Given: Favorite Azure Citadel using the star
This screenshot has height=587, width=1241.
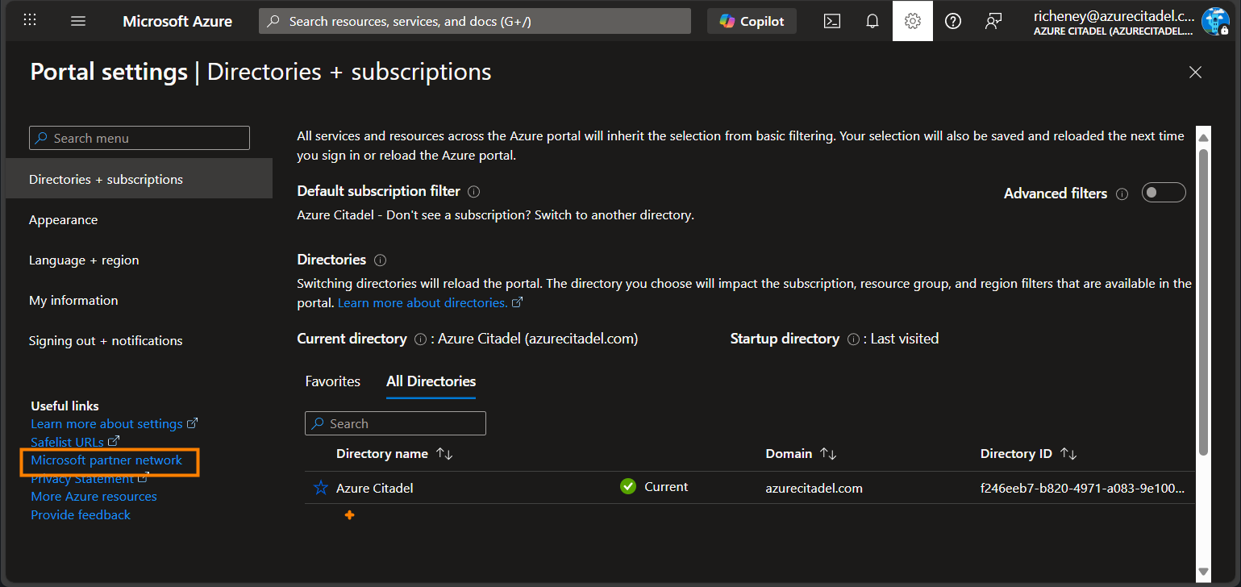Looking at the screenshot, I should [320, 487].
